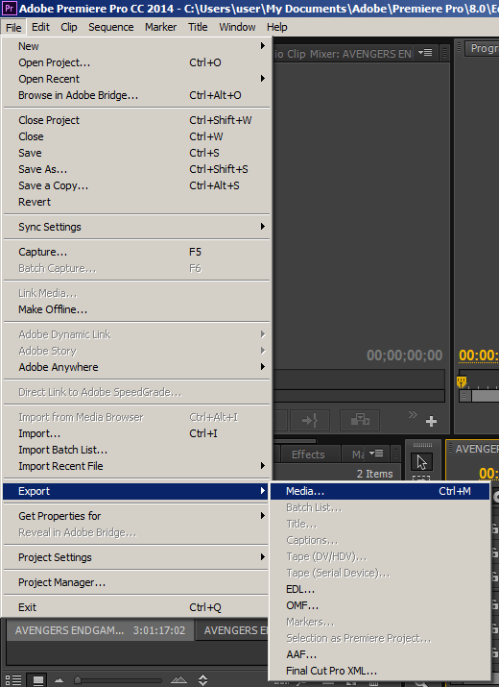
Task: Open the Edit menu
Action: pos(40,27)
